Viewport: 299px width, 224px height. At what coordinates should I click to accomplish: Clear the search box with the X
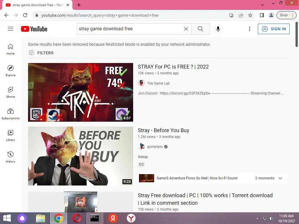pyautogui.click(x=186, y=29)
